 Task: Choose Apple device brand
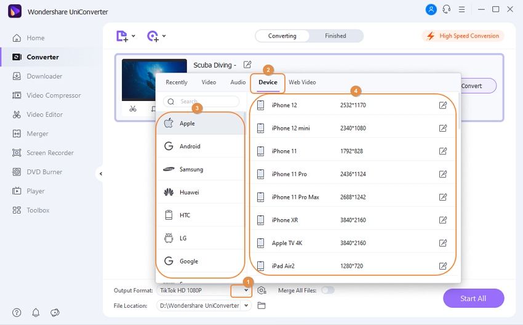coord(201,124)
